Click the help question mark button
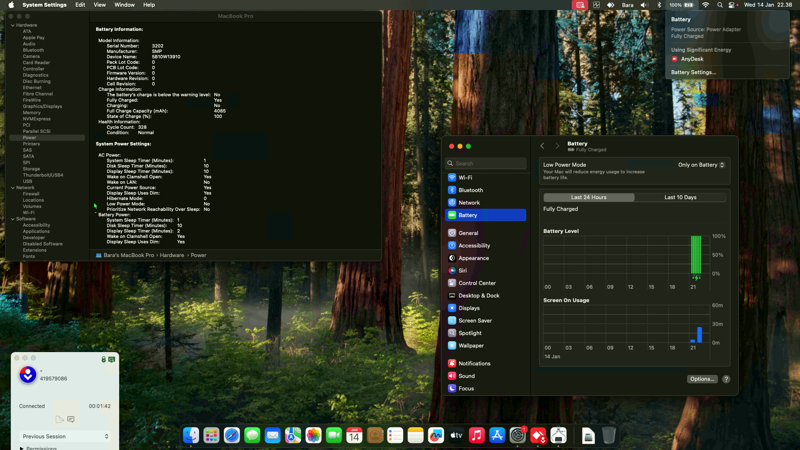The height and width of the screenshot is (450, 800). click(x=726, y=379)
